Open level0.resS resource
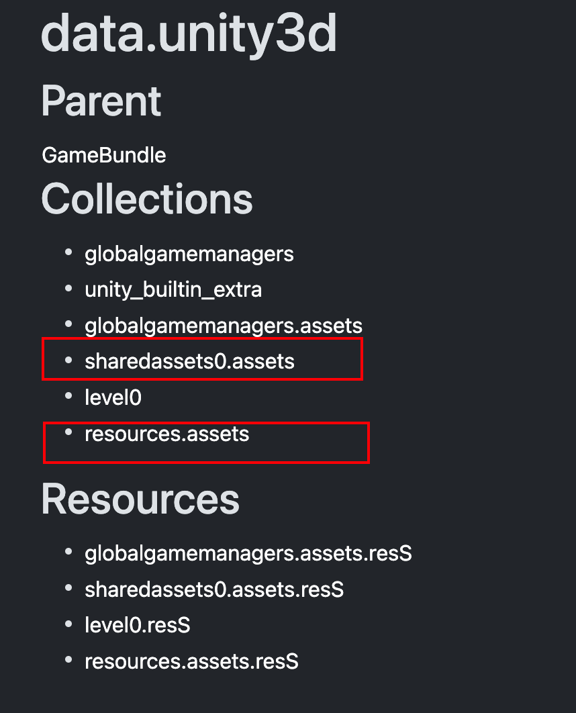The width and height of the screenshot is (576, 713). pyautogui.click(x=138, y=625)
